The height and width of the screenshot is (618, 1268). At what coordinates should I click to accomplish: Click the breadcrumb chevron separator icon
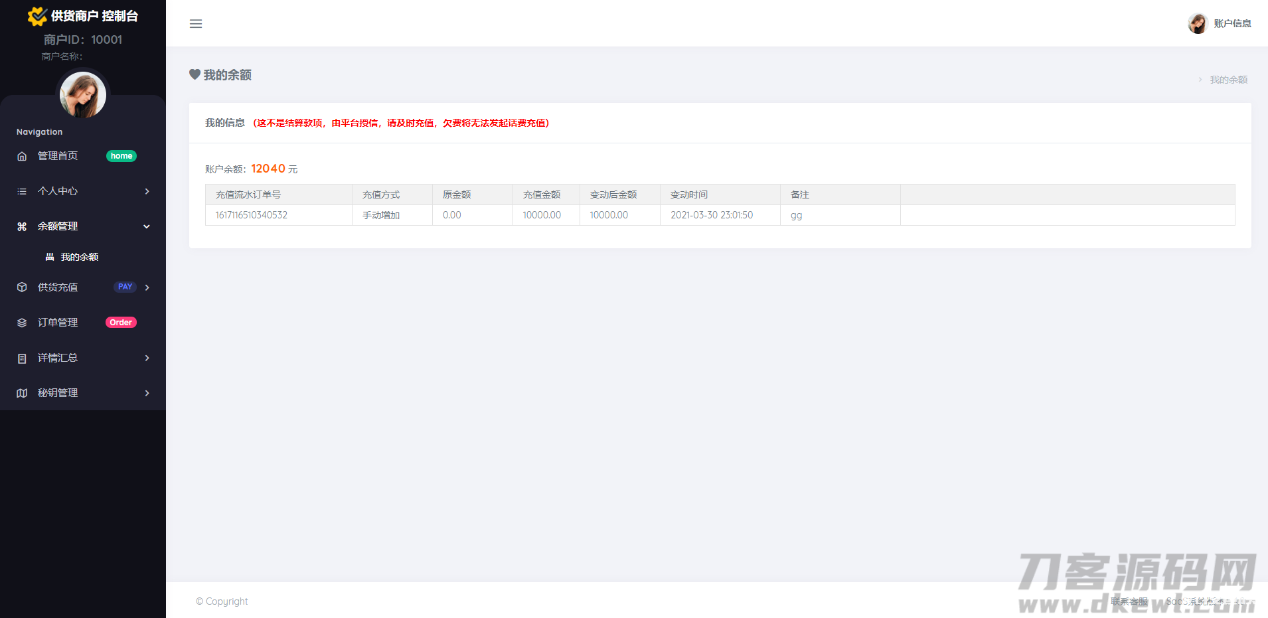pos(1200,80)
